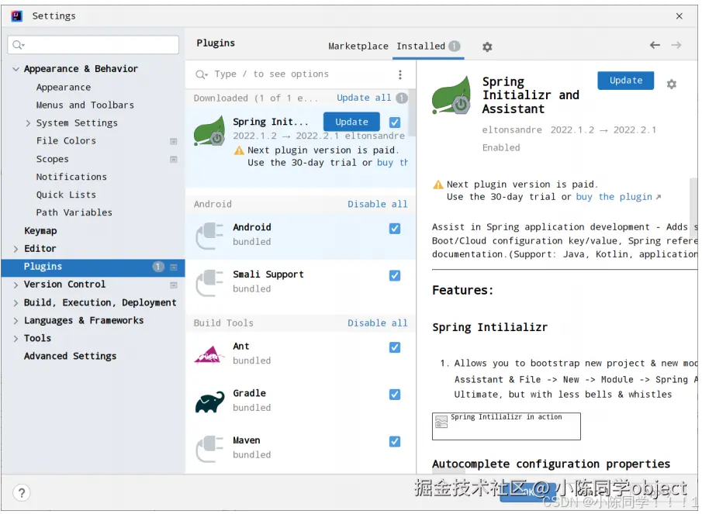The height and width of the screenshot is (514, 702).
Task: Disable the Android plugin checkbox
Action: click(394, 229)
